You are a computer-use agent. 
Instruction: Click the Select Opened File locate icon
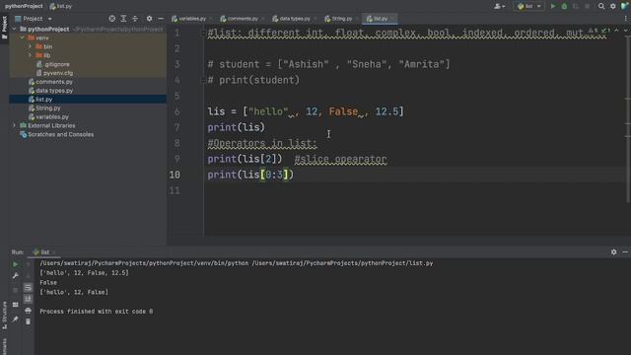pos(111,19)
